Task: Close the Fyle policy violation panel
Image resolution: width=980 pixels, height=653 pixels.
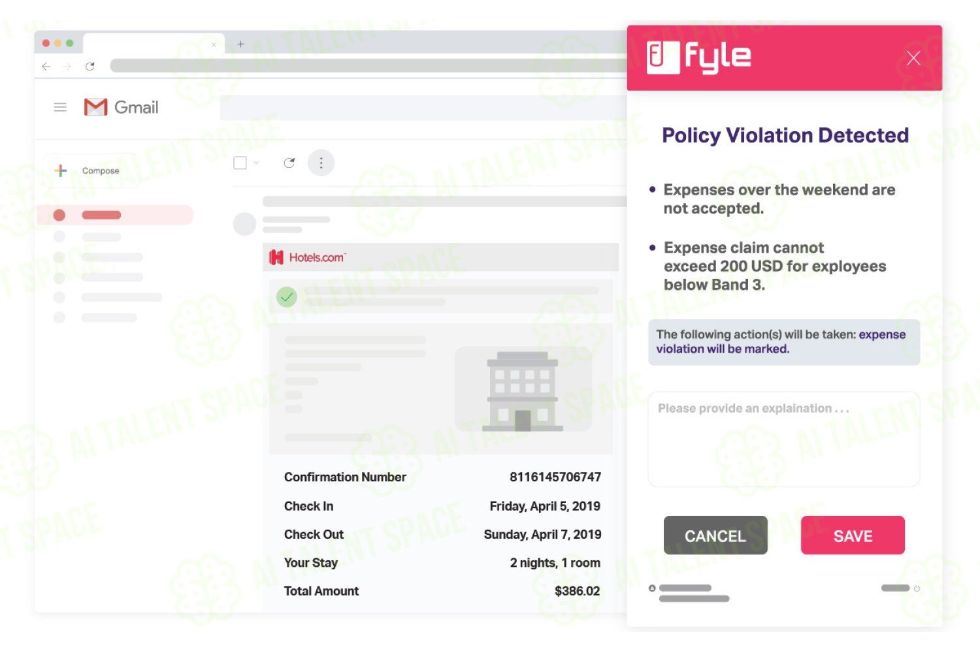Action: (x=913, y=57)
